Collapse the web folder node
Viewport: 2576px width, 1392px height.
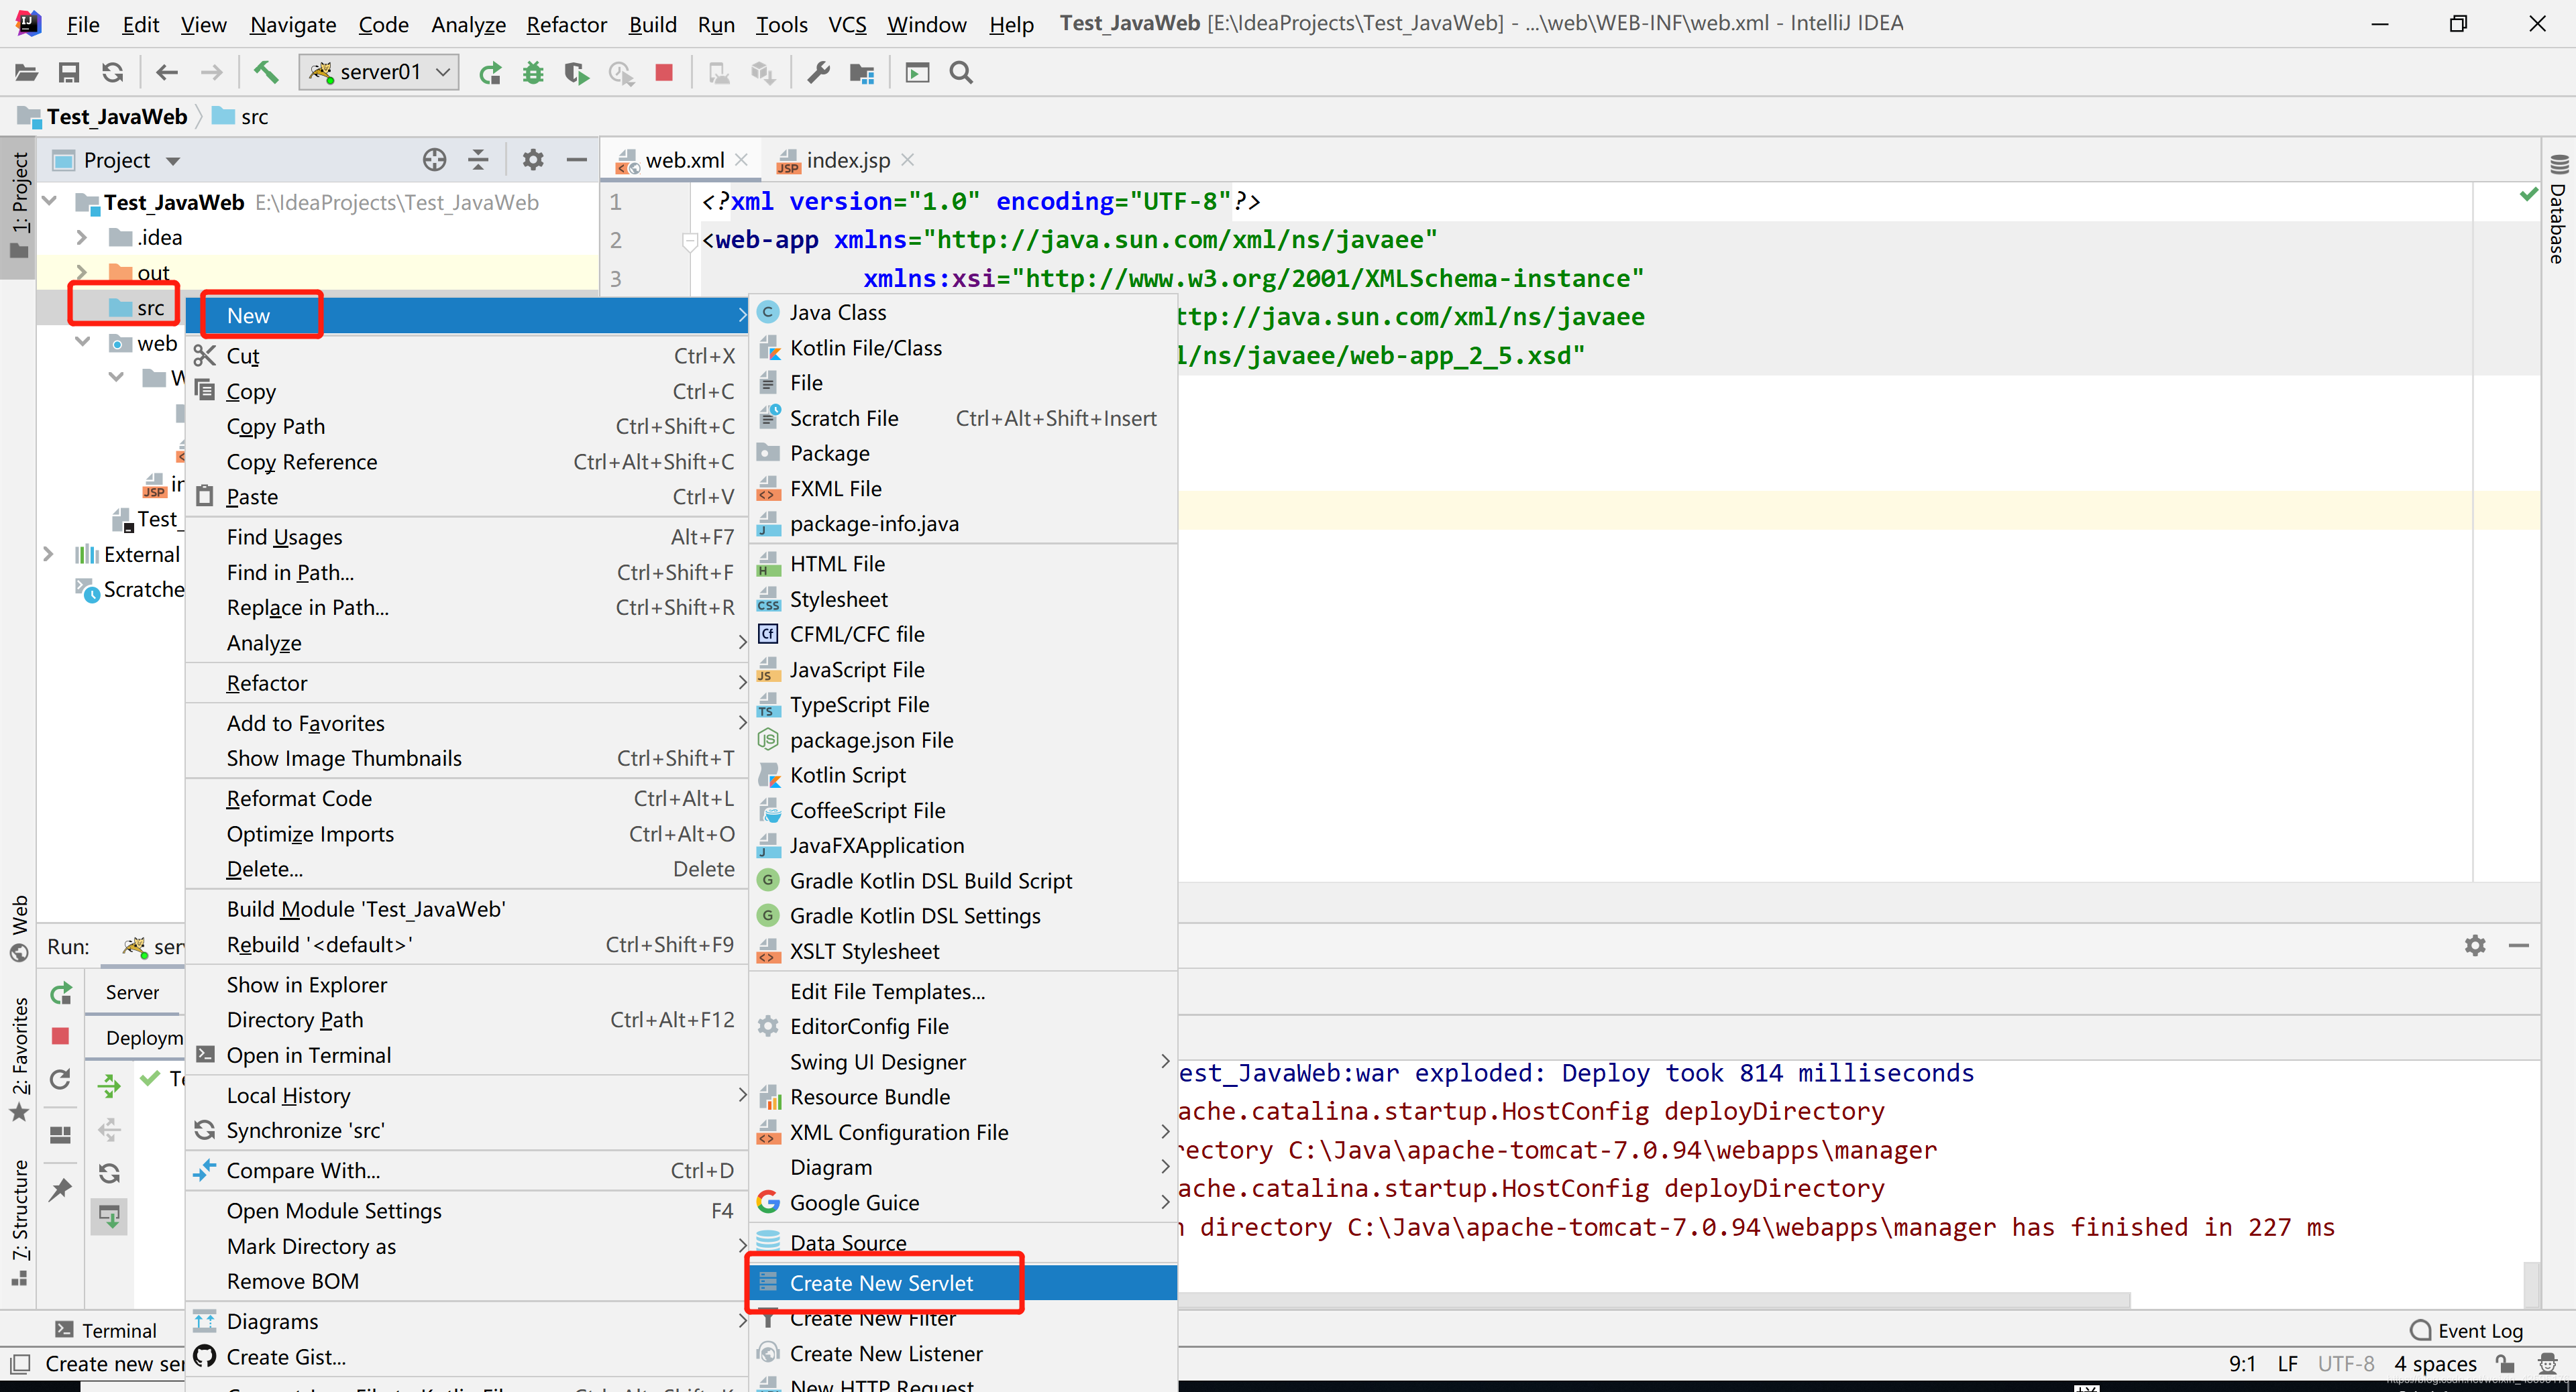82,343
